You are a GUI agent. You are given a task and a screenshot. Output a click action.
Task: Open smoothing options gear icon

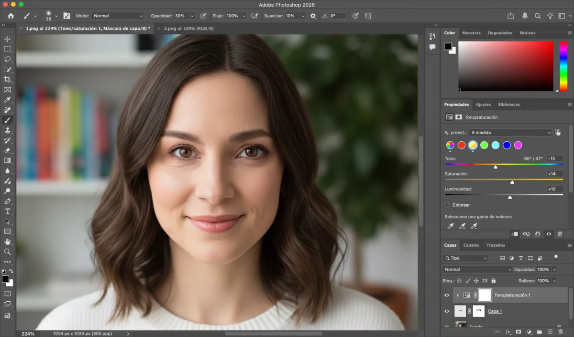(313, 16)
